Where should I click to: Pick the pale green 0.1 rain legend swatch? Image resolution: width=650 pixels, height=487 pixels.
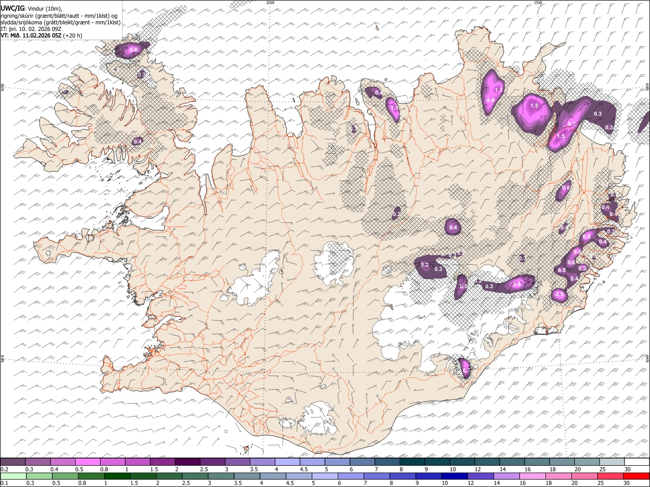pos(13,476)
